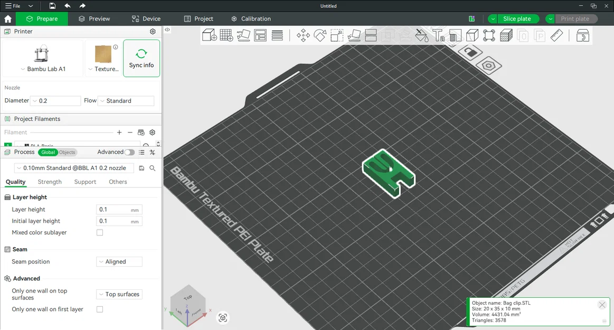Go to the Home icon
614x330 pixels.
(8, 19)
